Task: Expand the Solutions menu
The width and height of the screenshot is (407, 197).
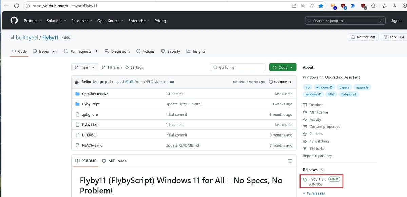Action: pos(57,21)
